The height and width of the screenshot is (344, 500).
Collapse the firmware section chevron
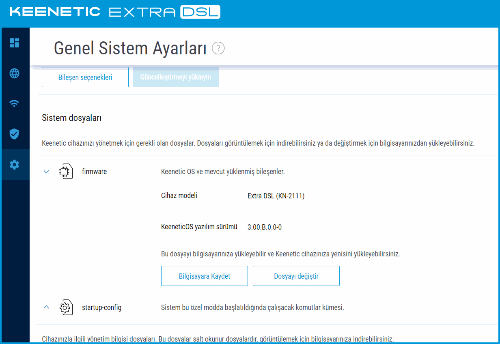point(46,172)
